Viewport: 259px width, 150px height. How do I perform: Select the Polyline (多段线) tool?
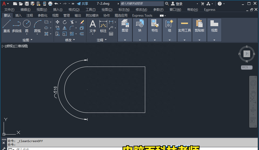pos(17,26)
